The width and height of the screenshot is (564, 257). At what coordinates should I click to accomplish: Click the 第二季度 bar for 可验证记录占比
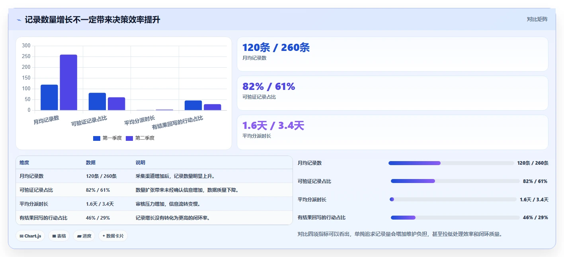click(116, 104)
